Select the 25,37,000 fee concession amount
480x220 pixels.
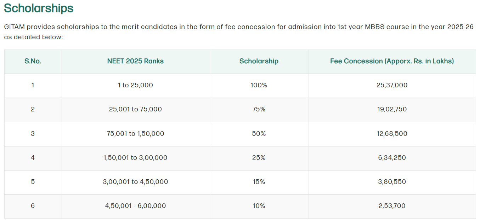pyautogui.click(x=392, y=85)
